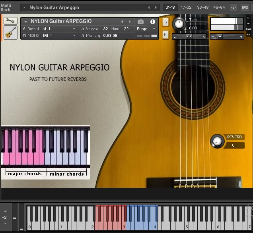Load next instrument with right arrow

pyautogui.click(x=129, y=21)
